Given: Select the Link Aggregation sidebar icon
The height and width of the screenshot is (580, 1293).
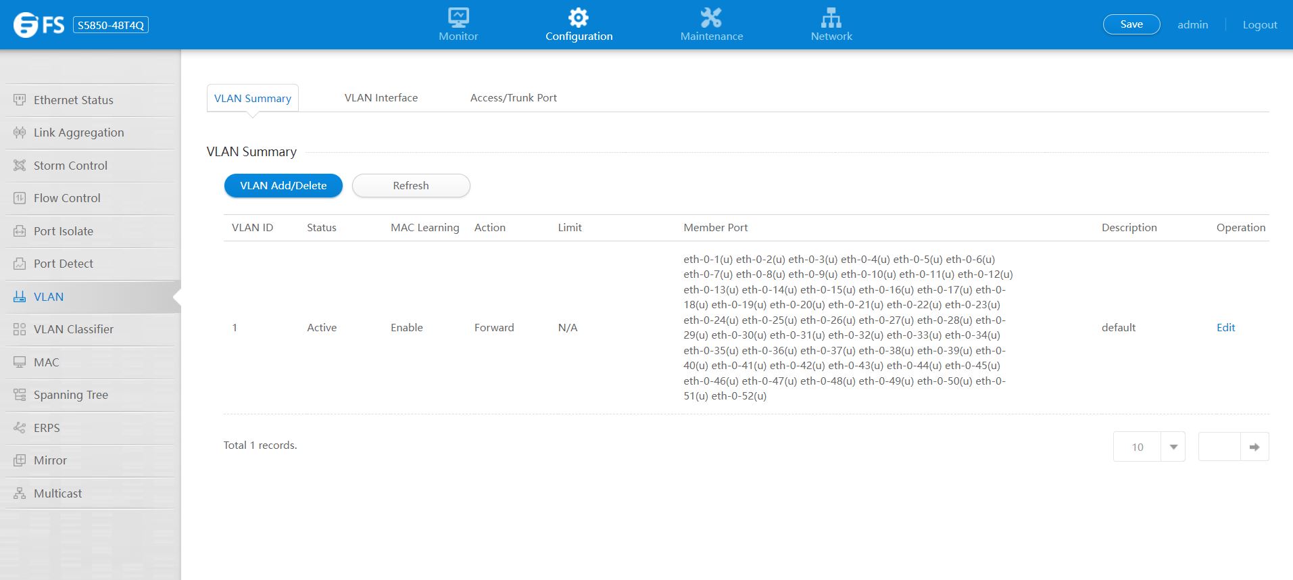Looking at the screenshot, I should (x=20, y=132).
